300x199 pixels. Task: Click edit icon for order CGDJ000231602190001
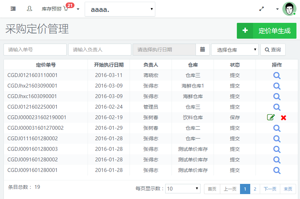coord(271,117)
